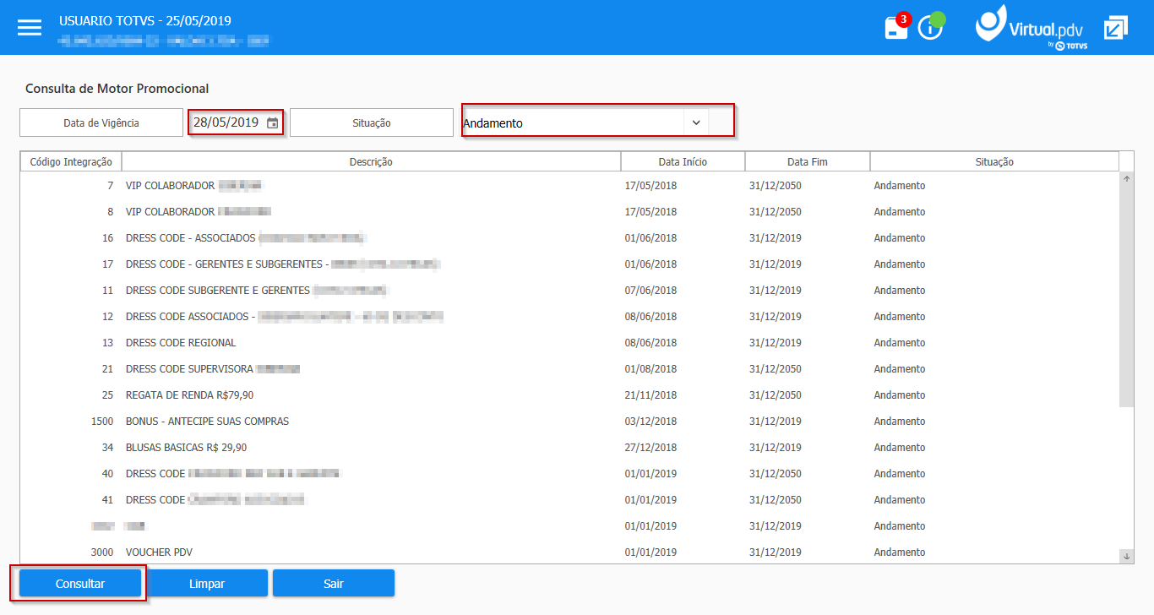Select DRESS CODE - GERENTES E SUBGERENTES row
1154x615 pixels.
click(570, 264)
